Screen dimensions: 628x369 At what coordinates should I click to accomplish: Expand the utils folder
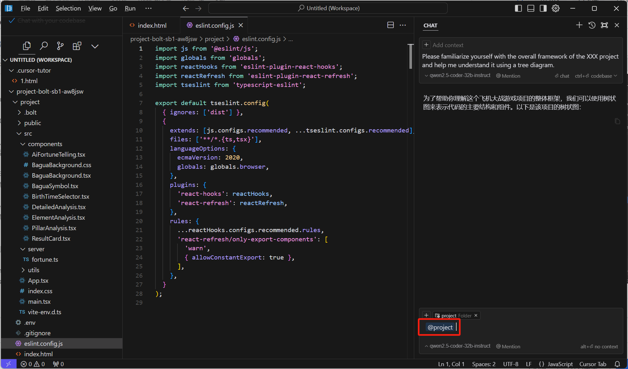click(x=23, y=270)
